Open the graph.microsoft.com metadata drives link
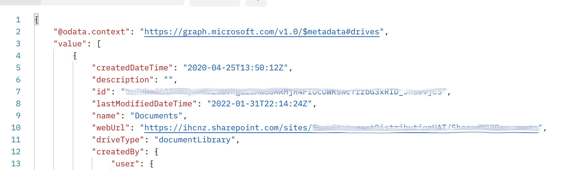This screenshot has width=587, height=170. (x=262, y=32)
